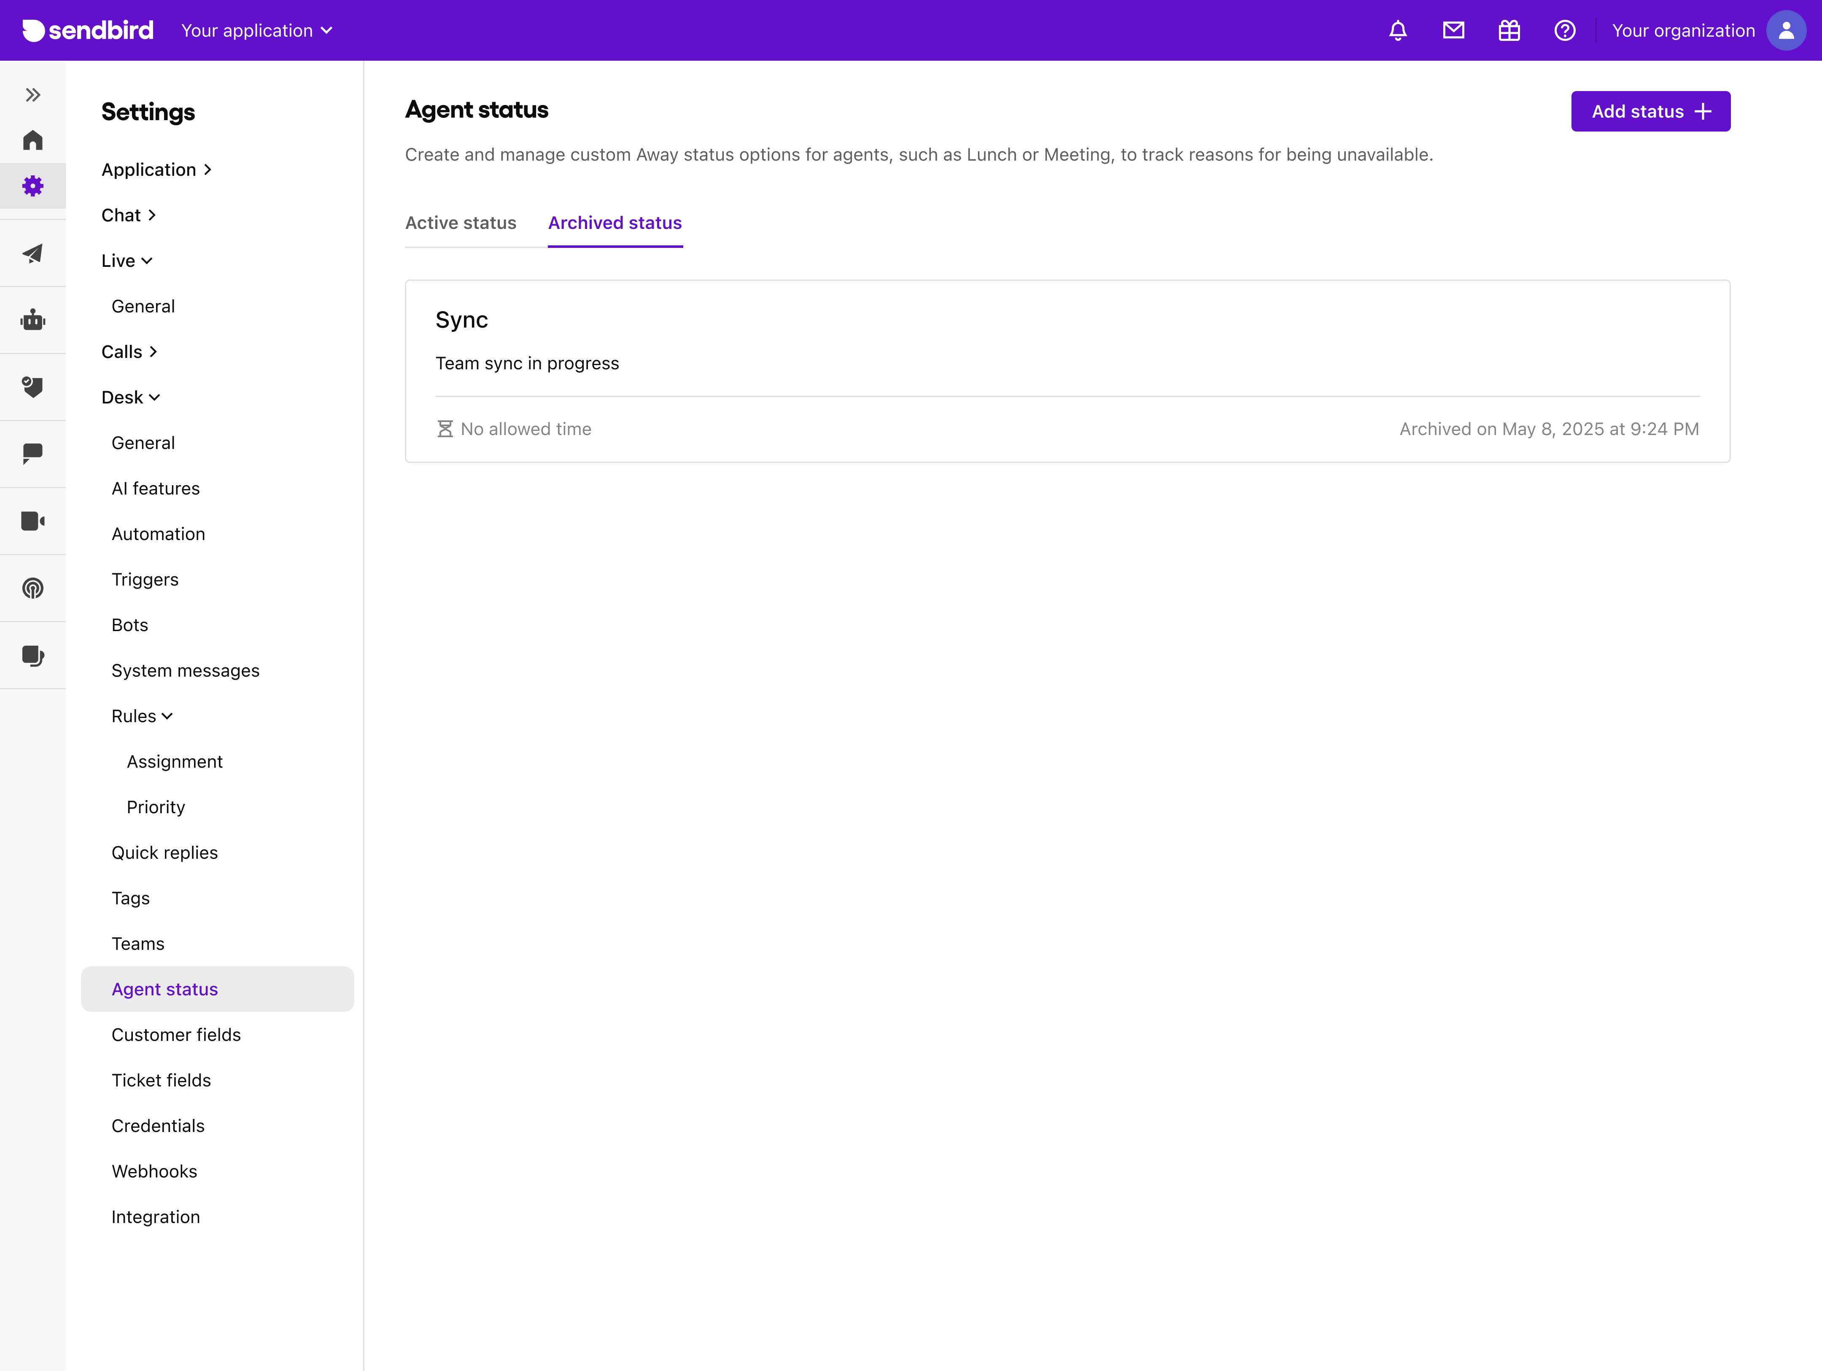
Task: Collapse the Live settings section
Action: click(x=127, y=260)
